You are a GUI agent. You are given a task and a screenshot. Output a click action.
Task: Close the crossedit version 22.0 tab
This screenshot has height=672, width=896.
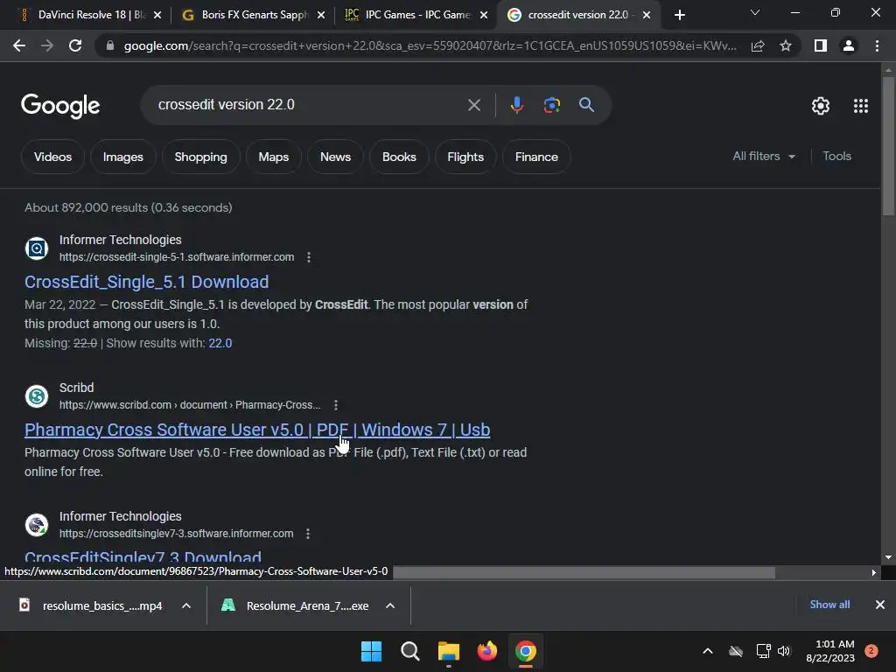click(647, 15)
